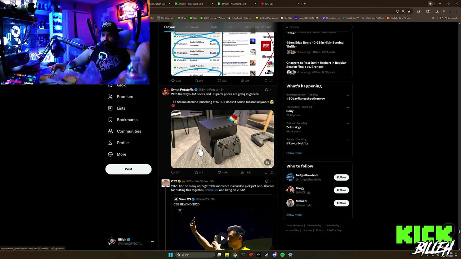Viewport: 461px width, 259px height.
Task: Bookmark the post with 5M views
Action: point(266,81)
